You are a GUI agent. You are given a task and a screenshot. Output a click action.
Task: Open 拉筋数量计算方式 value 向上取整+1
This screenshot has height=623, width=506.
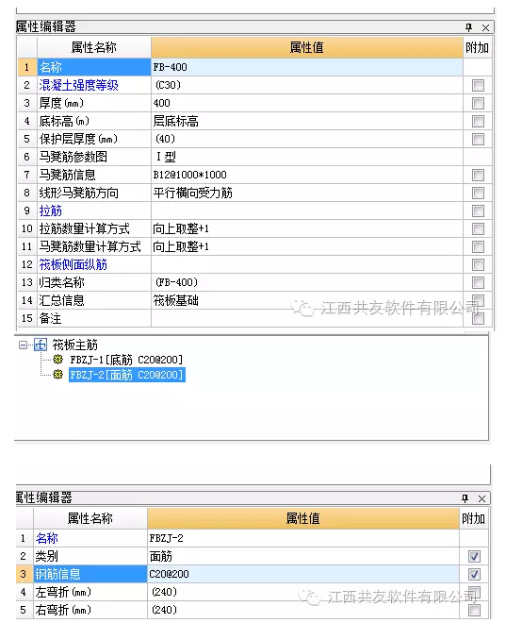306,228
